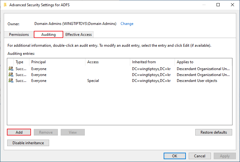This screenshot has height=162, width=240.
Task: Click the folder icon in the title bar
Action: [5, 5]
